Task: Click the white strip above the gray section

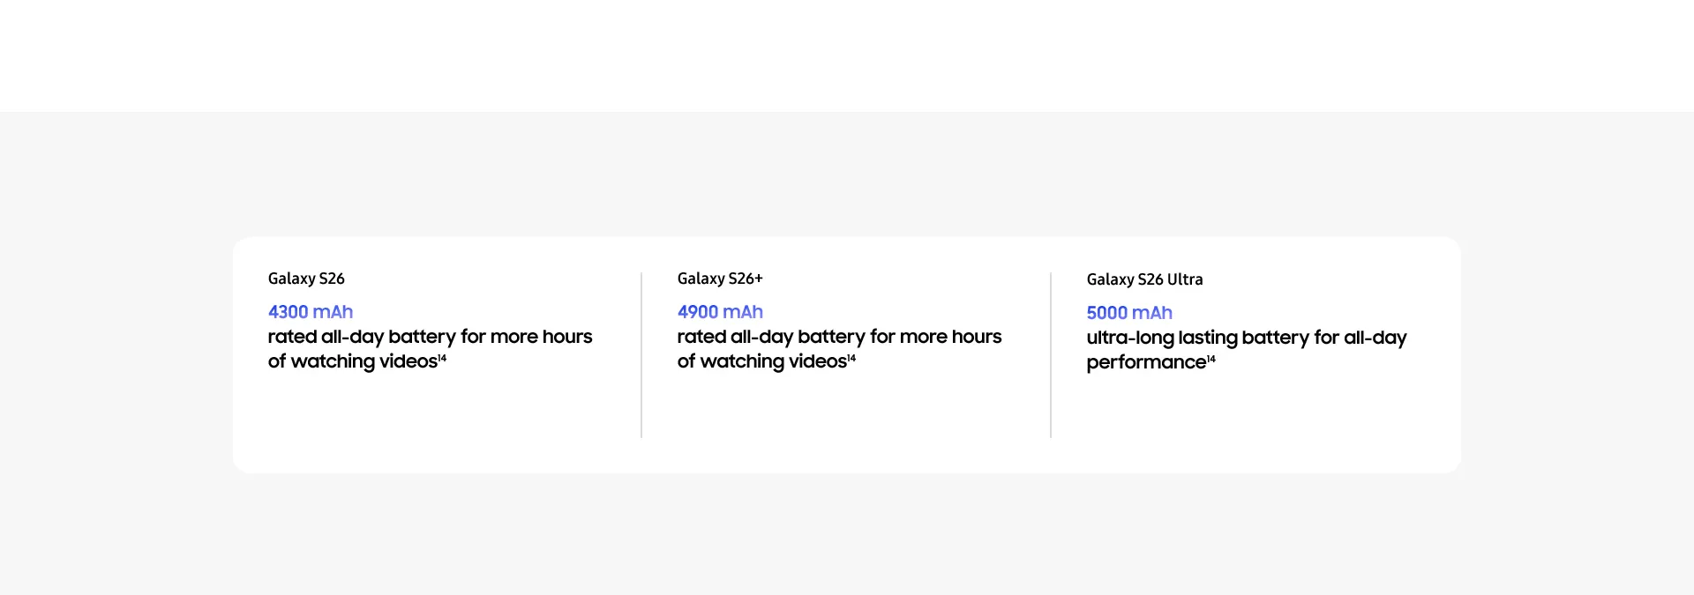Action: [847, 55]
